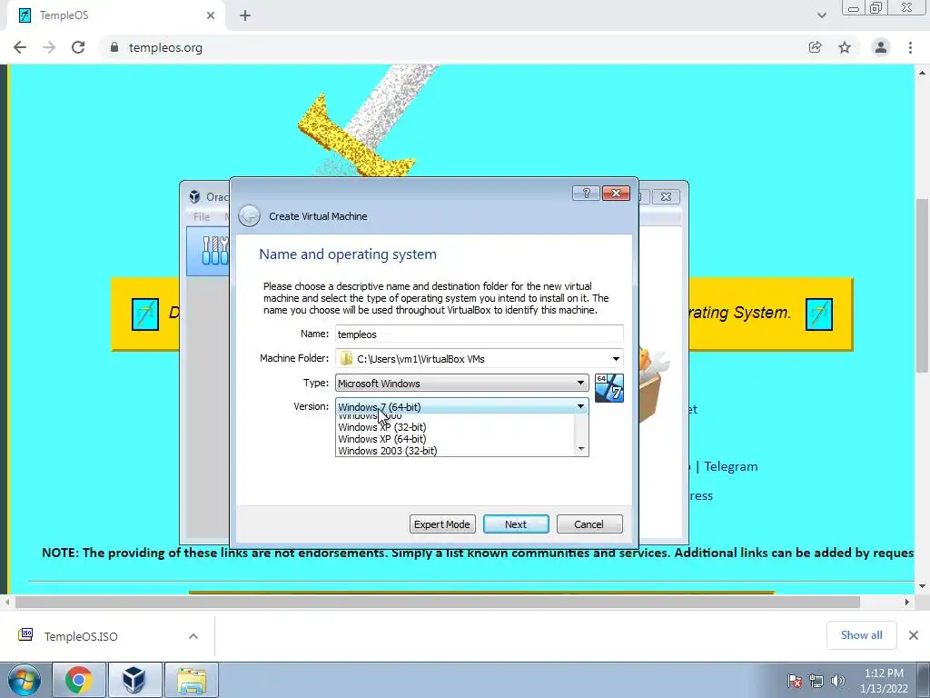The width and height of the screenshot is (930, 698).
Task: Click the help question mark button in dialog
Action: 586,194
